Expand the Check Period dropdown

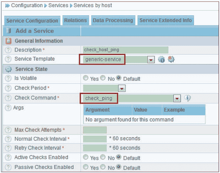(x=122, y=88)
